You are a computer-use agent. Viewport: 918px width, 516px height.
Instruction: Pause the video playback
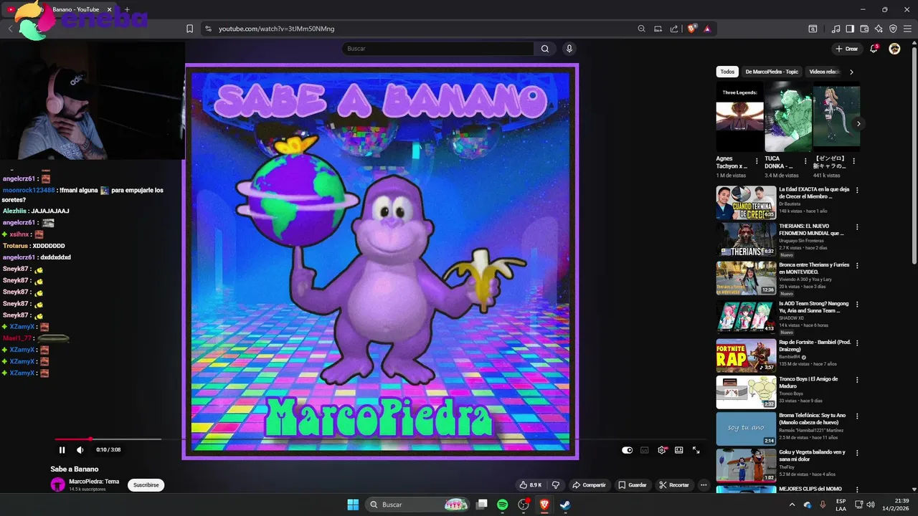point(62,450)
